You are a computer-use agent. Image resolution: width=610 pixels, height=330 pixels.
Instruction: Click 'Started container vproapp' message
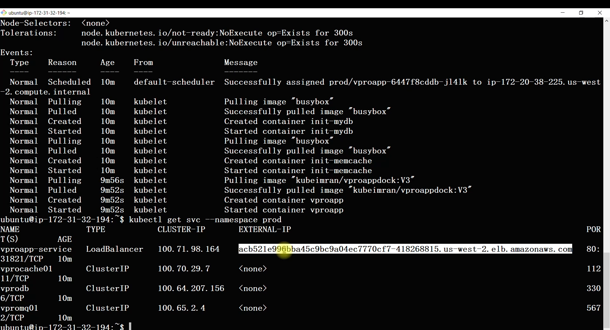(284, 210)
